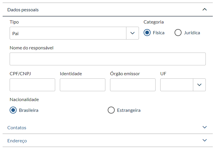Choose Brasileira as the nationality
The height and width of the screenshot is (149, 216).
13,110
